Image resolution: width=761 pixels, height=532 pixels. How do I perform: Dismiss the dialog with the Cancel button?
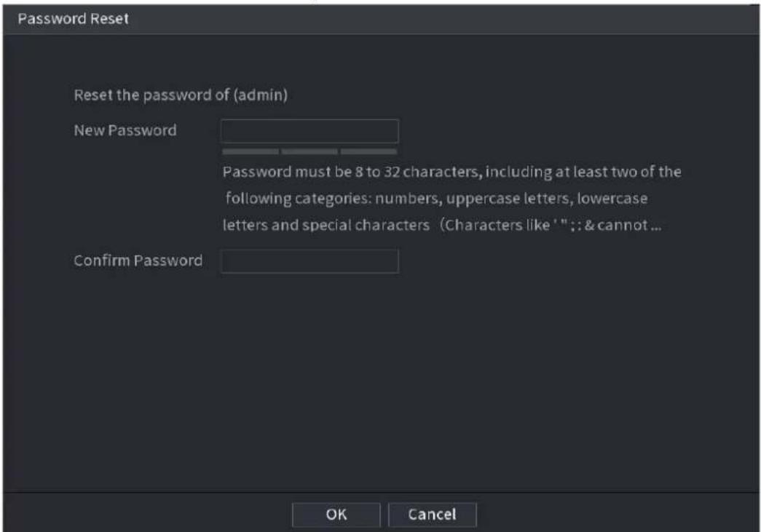coord(432,515)
